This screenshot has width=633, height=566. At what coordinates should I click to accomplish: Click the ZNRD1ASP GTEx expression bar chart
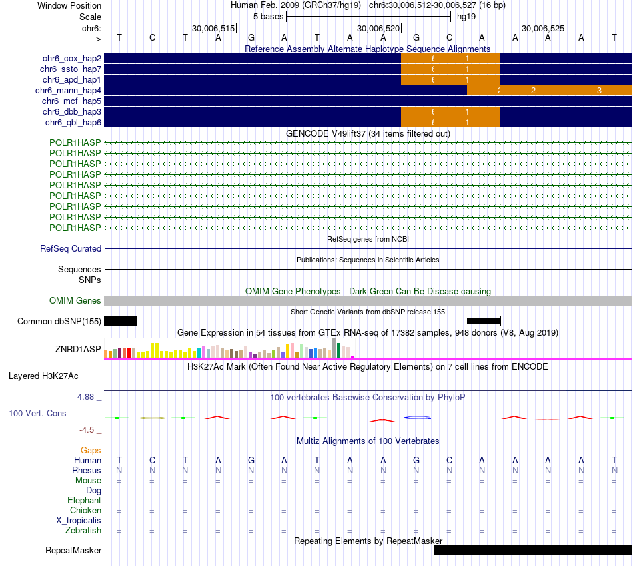[x=229, y=348]
